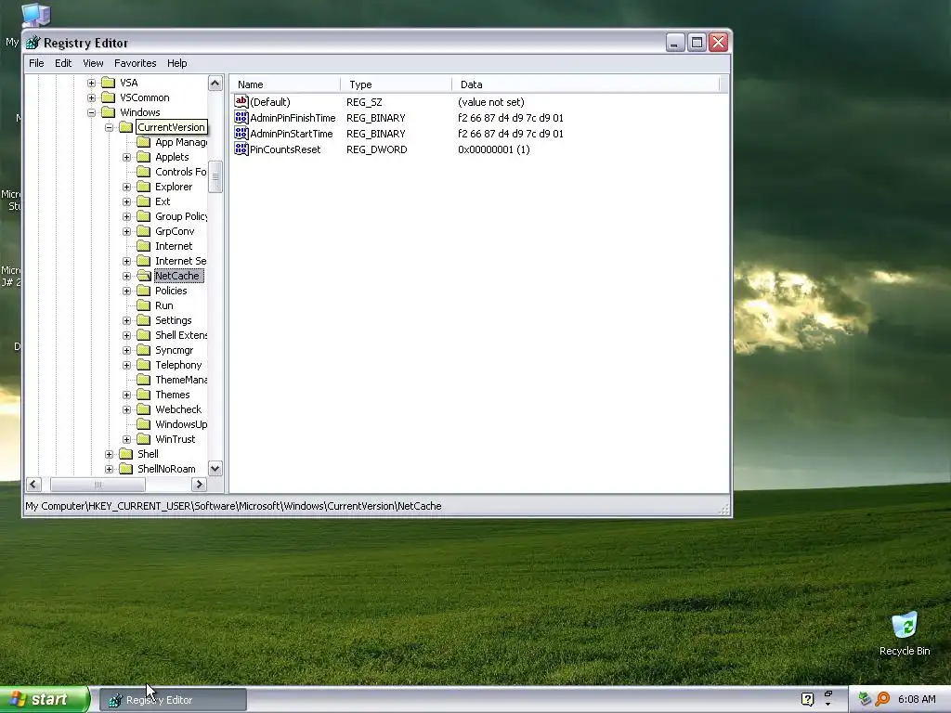This screenshot has width=951, height=713.
Task: Click the VSCommon folder icon
Action: [x=109, y=97]
